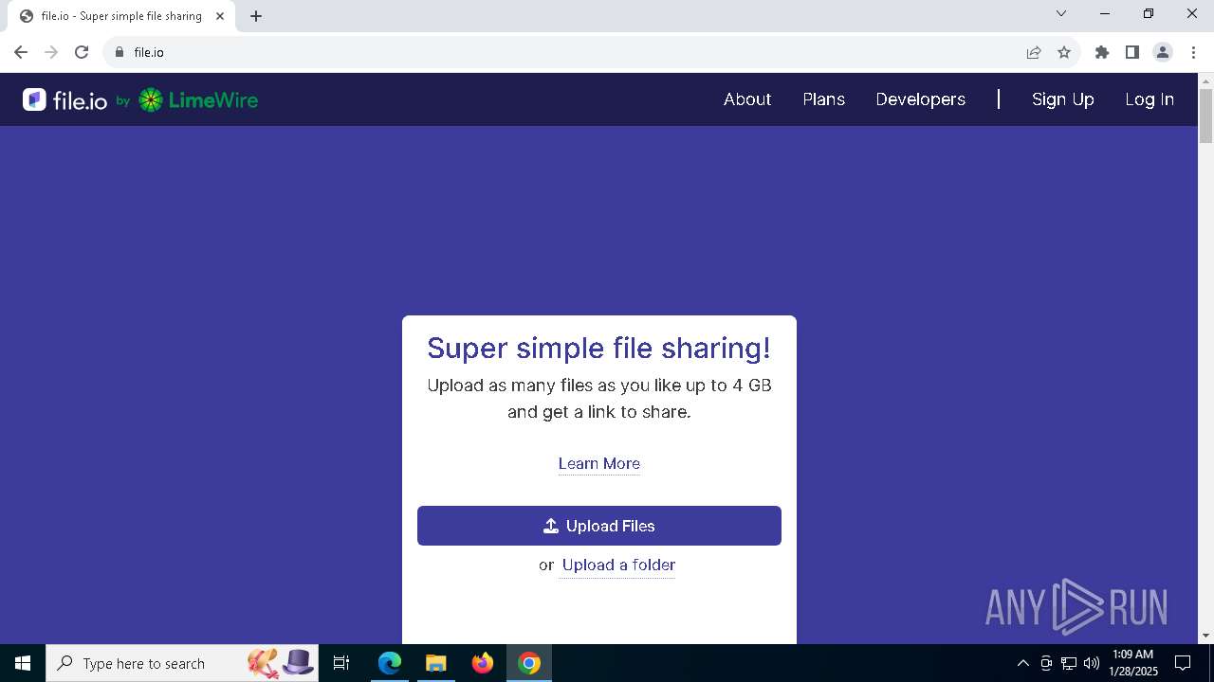Follow the Learn More link
Screen dimensions: 1214x682
click(599, 463)
